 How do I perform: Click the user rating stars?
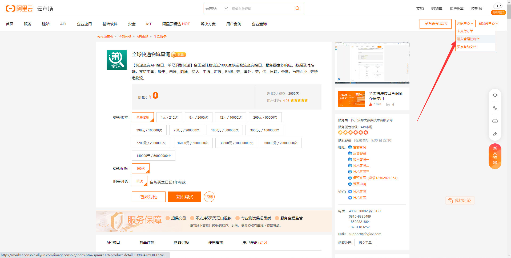299,101
